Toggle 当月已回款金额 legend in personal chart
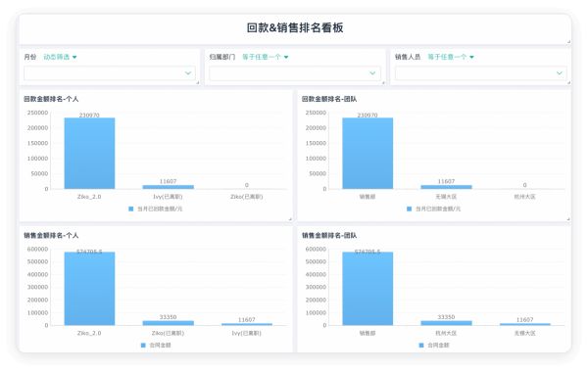The image size is (588, 372). coord(156,209)
